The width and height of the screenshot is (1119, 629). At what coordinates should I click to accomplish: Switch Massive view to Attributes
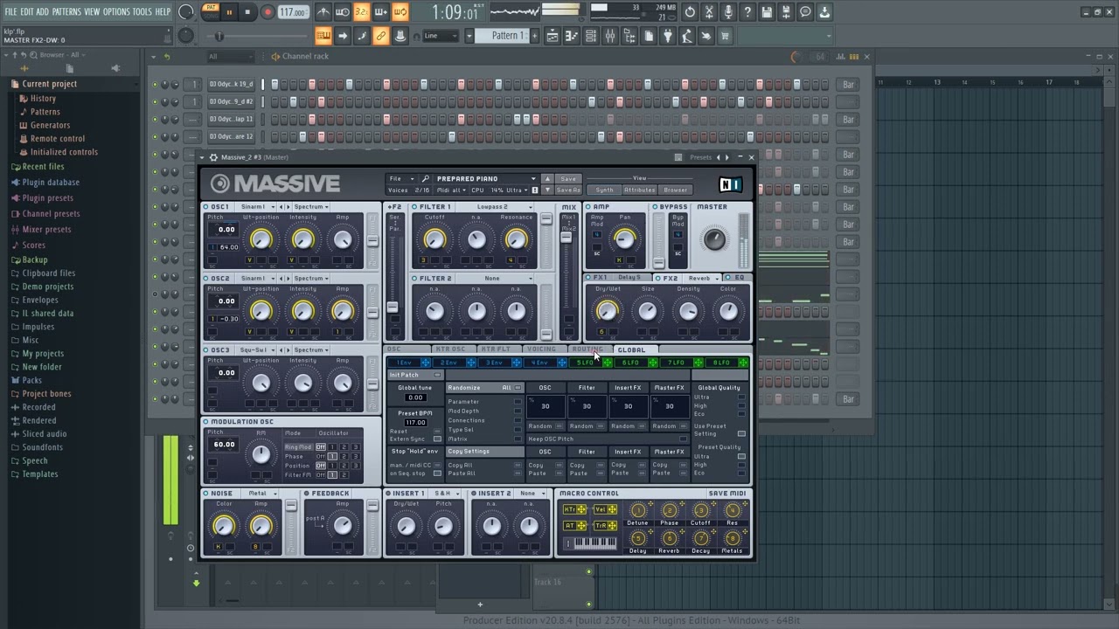[639, 190]
